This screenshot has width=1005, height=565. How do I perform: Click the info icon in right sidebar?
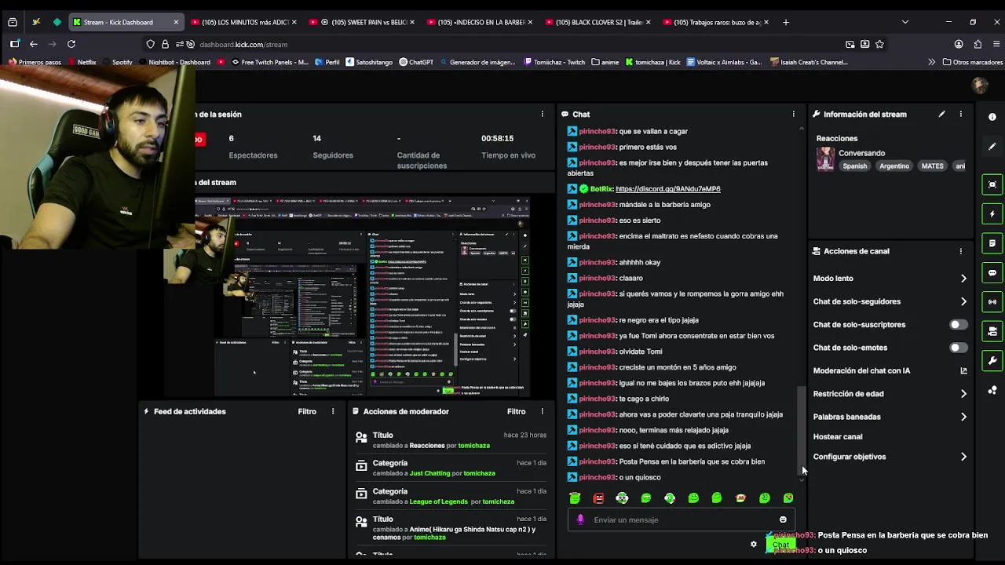pyautogui.click(x=992, y=117)
